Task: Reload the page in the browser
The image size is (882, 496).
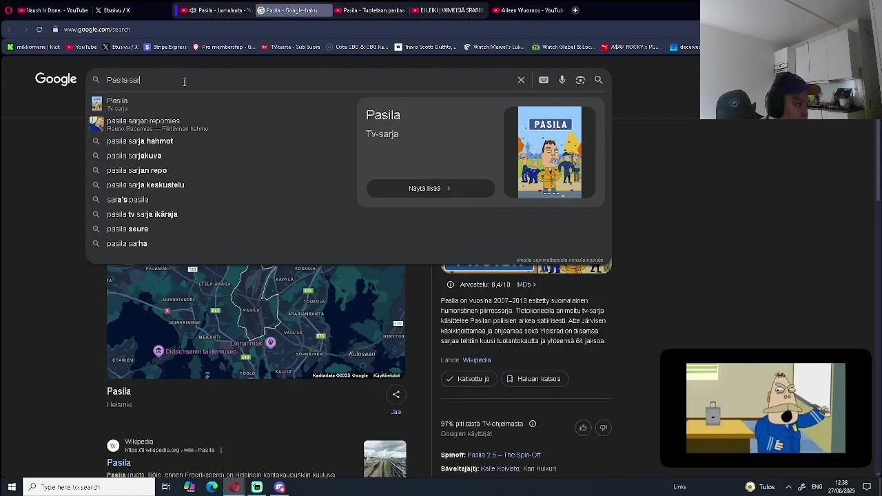Action: (39, 30)
